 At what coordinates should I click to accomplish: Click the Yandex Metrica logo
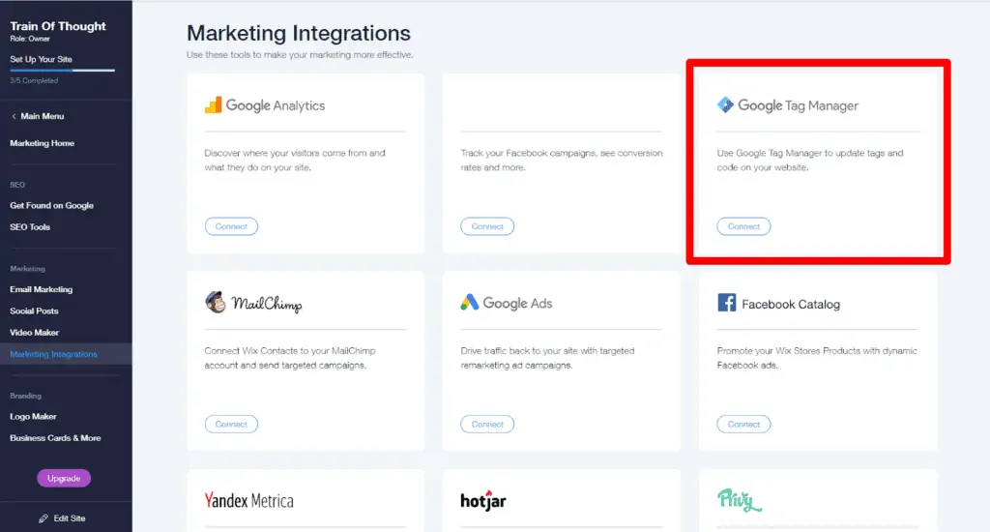[x=248, y=501]
